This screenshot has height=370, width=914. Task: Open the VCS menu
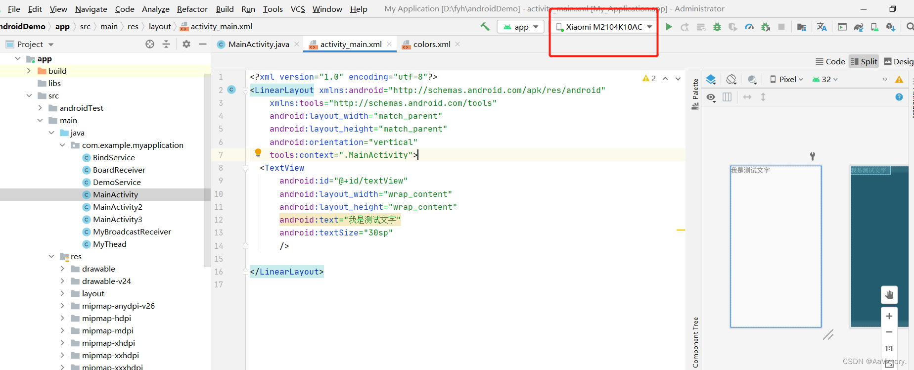(298, 9)
